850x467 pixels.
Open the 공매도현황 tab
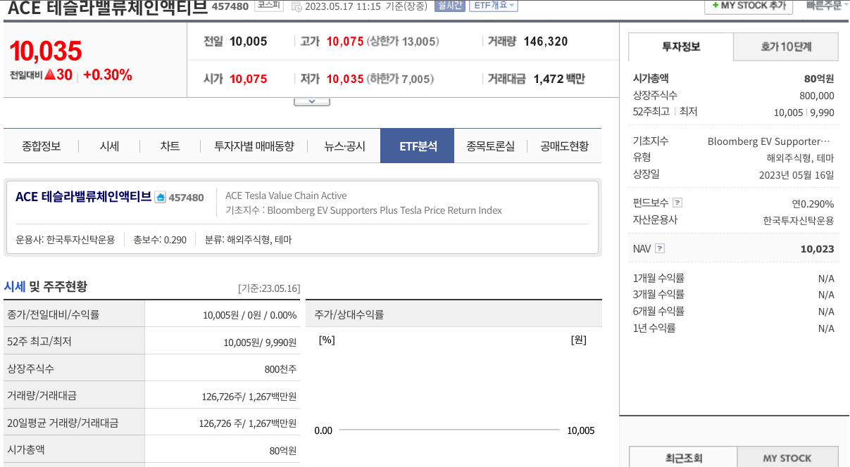pyautogui.click(x=564, y=146)
